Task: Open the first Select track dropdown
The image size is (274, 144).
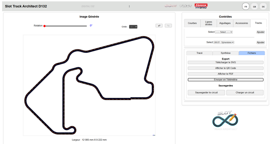Action: point(224,32)
